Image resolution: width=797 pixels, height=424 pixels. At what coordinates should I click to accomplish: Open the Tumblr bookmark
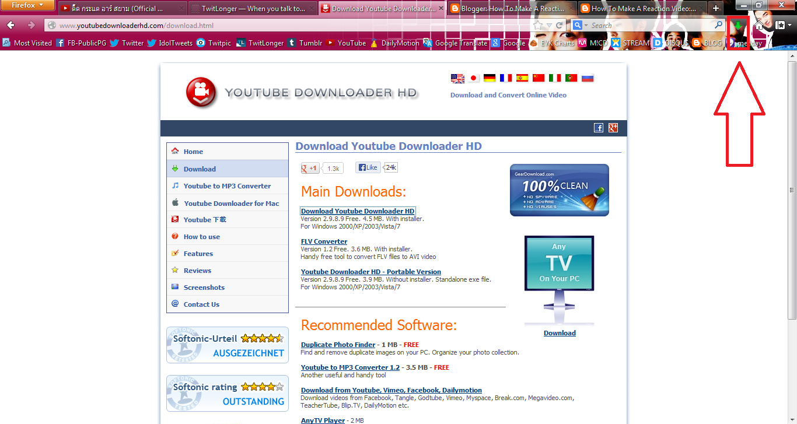click(x=305, y=43)
